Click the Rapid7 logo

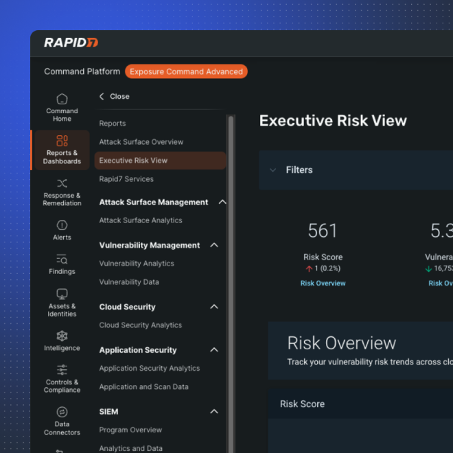tap(71, 43)
